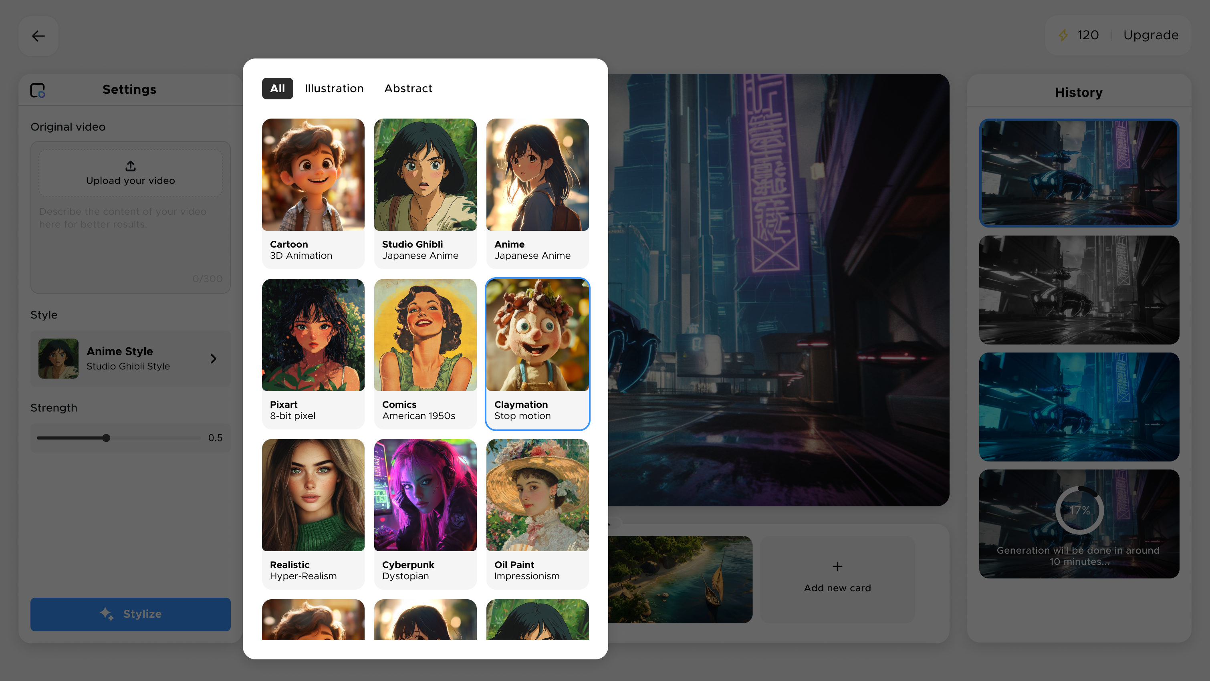
Task: Click the 17% generation progress circle
Action: coord(1079,510)
